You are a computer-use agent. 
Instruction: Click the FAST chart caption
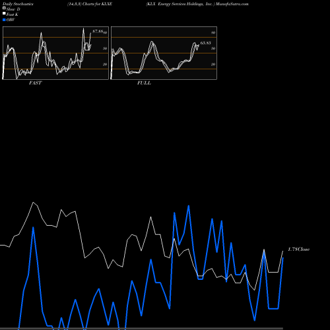click(35, 83)
